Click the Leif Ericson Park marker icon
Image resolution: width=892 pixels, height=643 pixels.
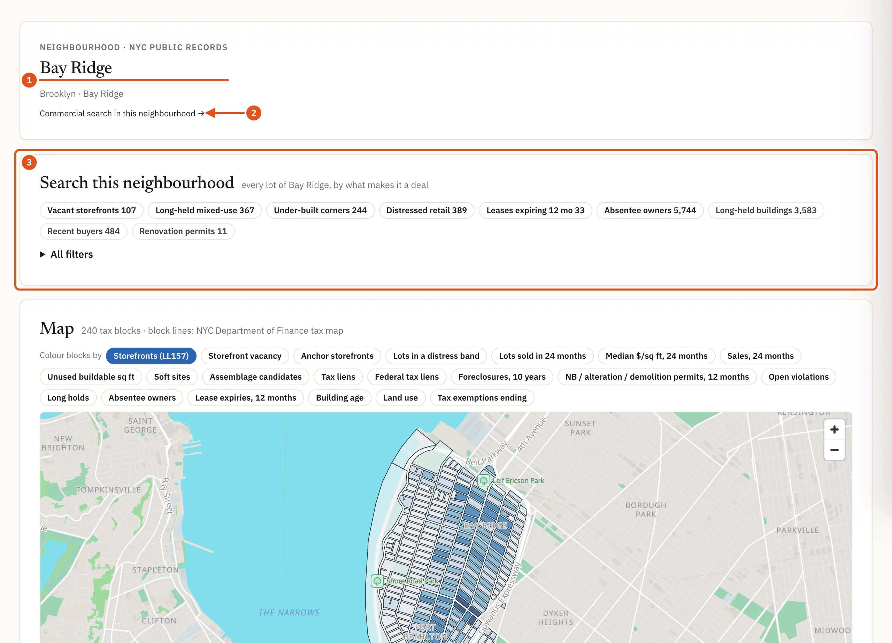pos(483,480)
